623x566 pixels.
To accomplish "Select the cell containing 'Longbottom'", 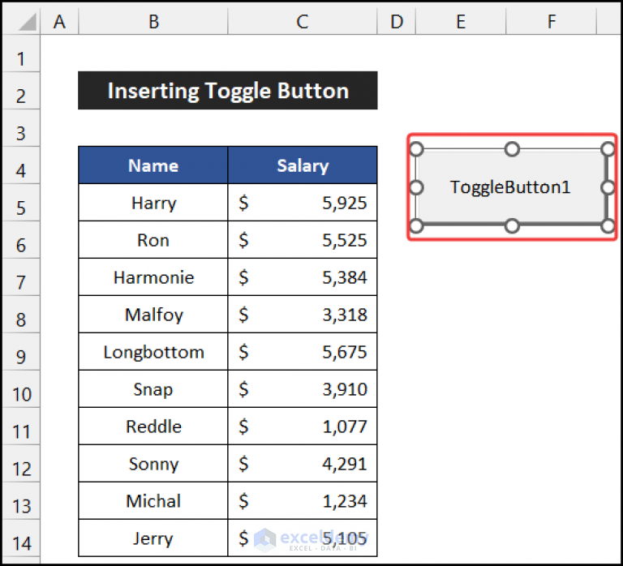I will [x=153, y=351].
